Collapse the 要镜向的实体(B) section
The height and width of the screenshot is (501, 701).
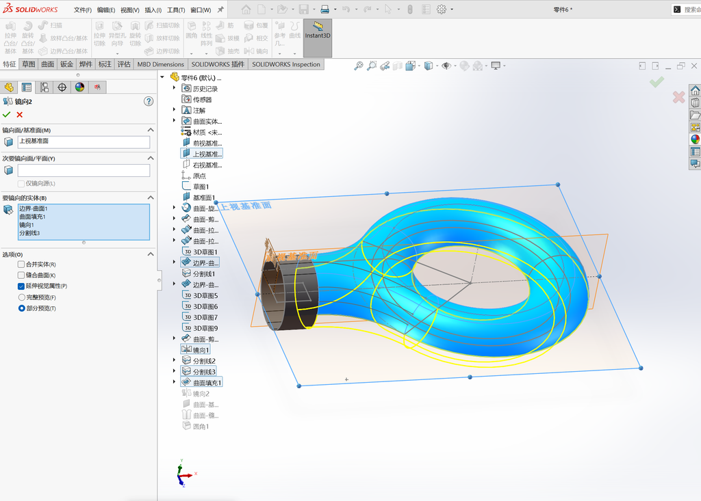(x=151, y=198)
